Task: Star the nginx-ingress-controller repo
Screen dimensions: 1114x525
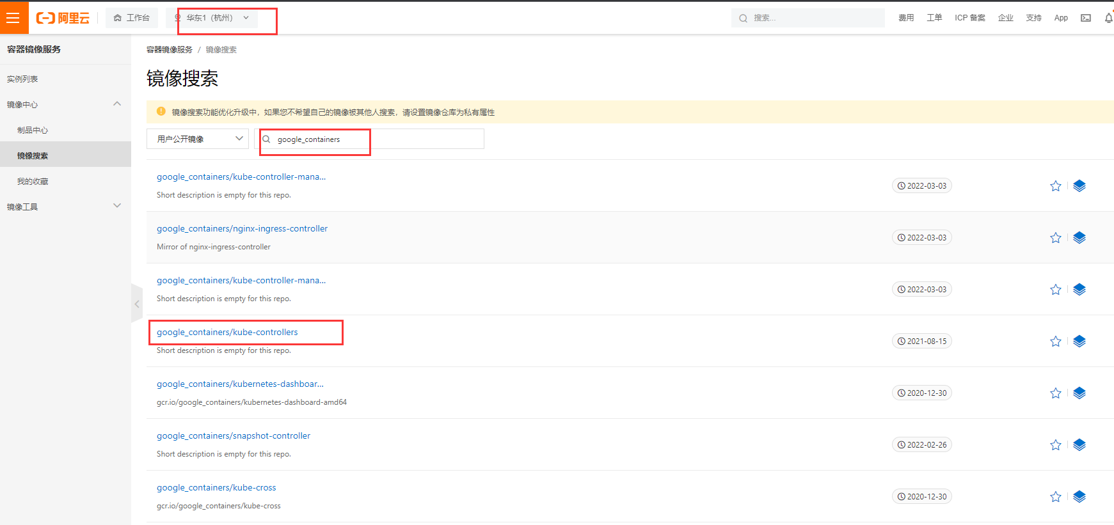Action: pos(1056,238)
